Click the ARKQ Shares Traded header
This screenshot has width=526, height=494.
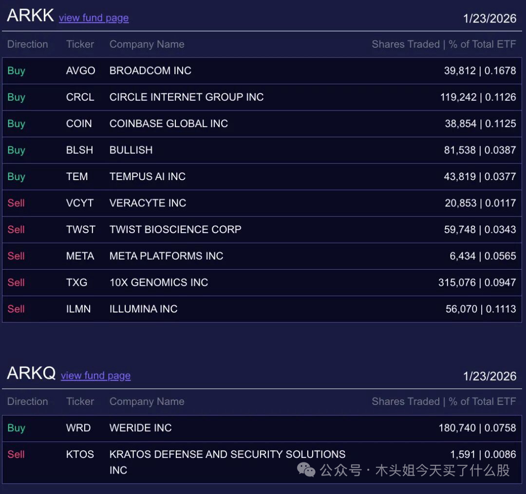[444, 402]
